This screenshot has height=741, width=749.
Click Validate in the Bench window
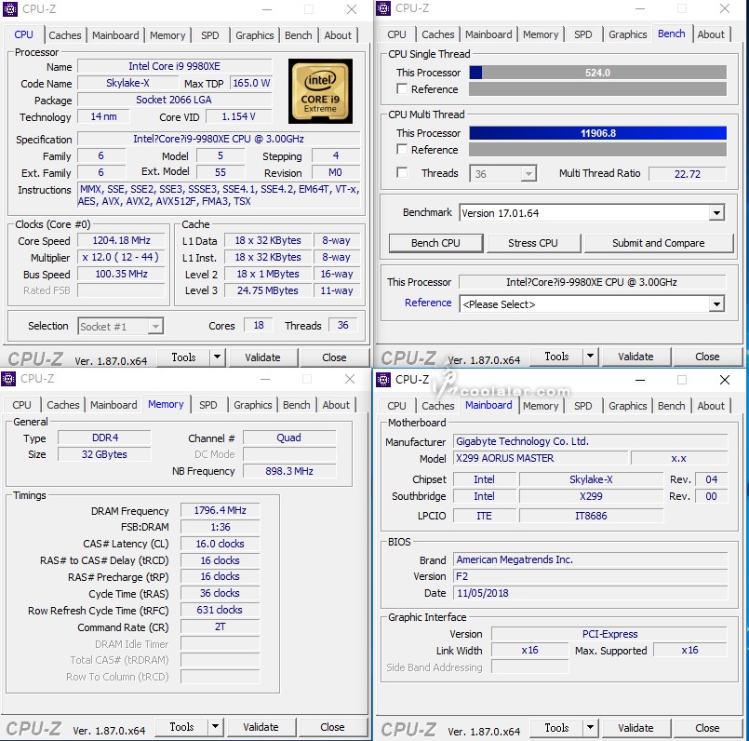635,357
